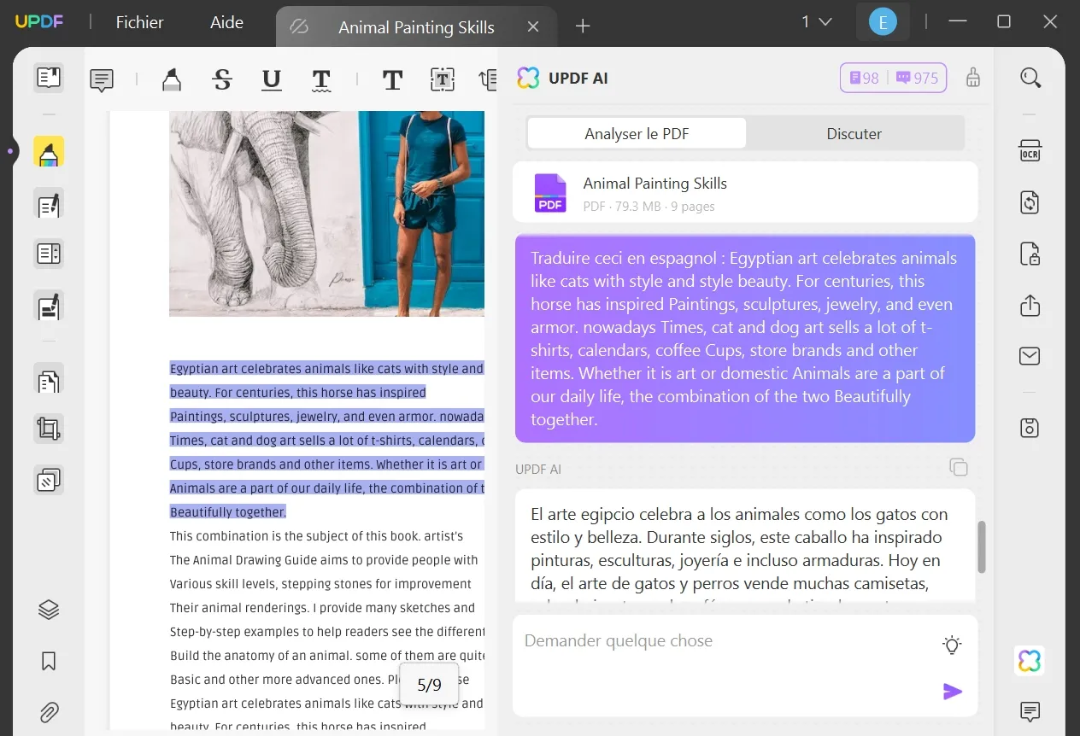Send the AI chat message
Viewport: 1080px width, 736px height.
(952, 692)
